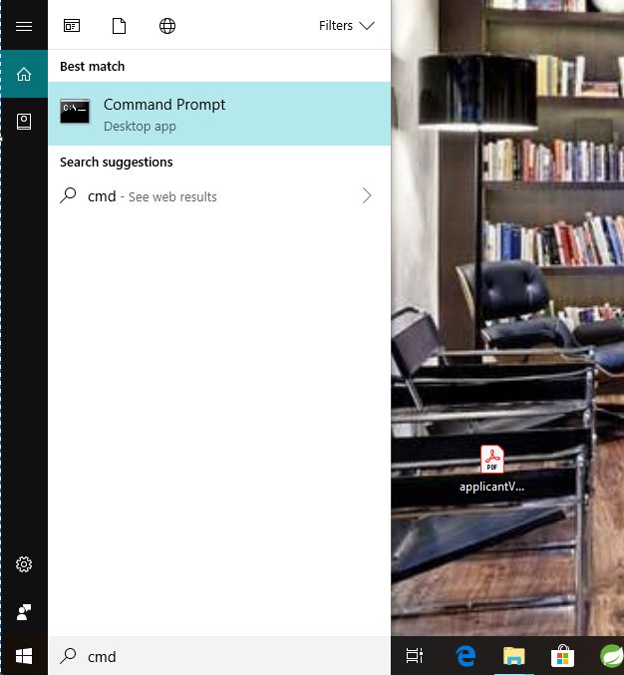
Task: Open File Explorer from the taskbar
Action: (513, 656)
